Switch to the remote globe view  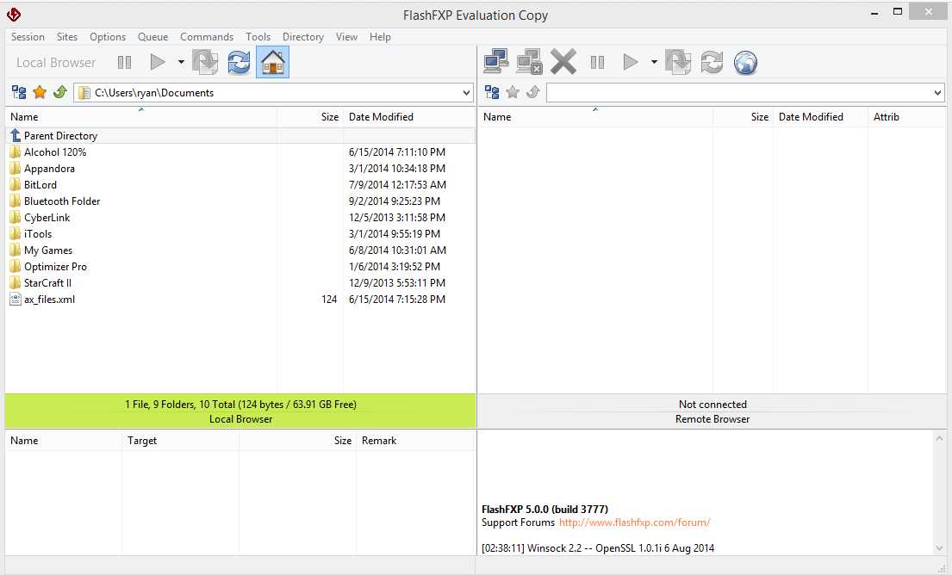(745, 62)
